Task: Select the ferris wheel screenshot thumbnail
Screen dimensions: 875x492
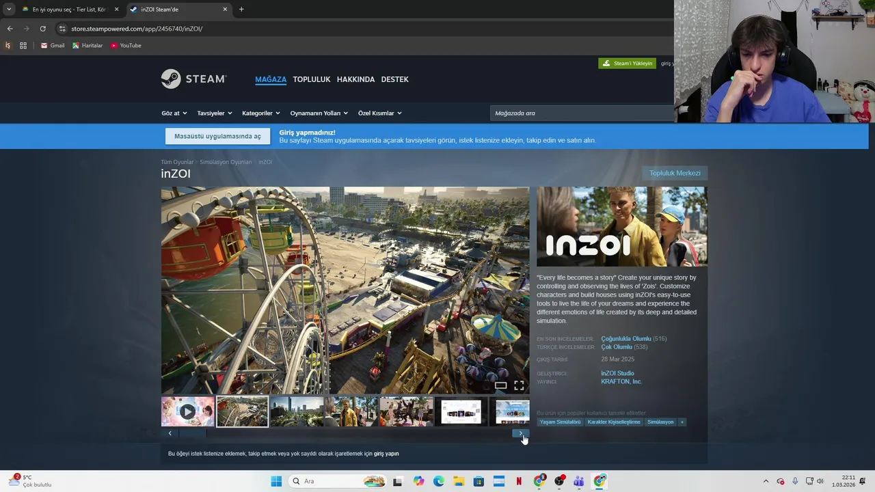Action: tap(242, 411)
